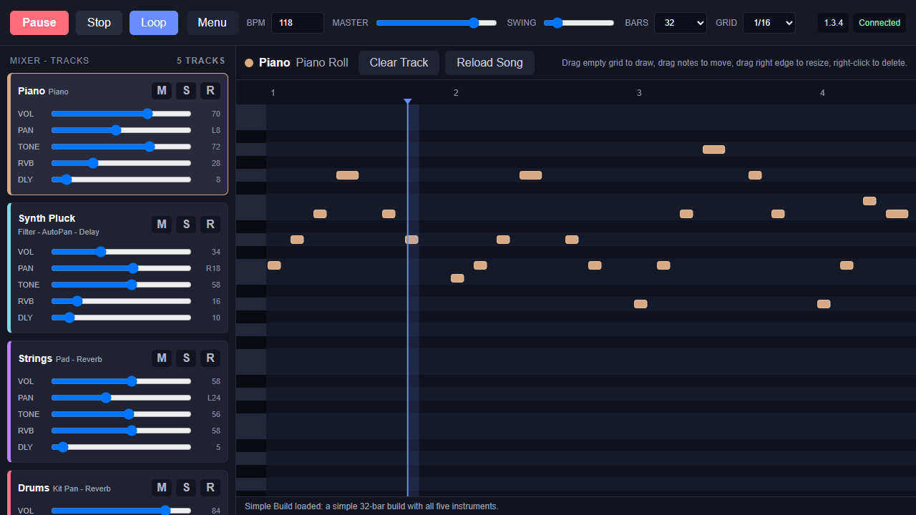Click the blue playhead marker triangle
Image resolution: width=916 pixels, height=515 pixels.
coord(407,102)
